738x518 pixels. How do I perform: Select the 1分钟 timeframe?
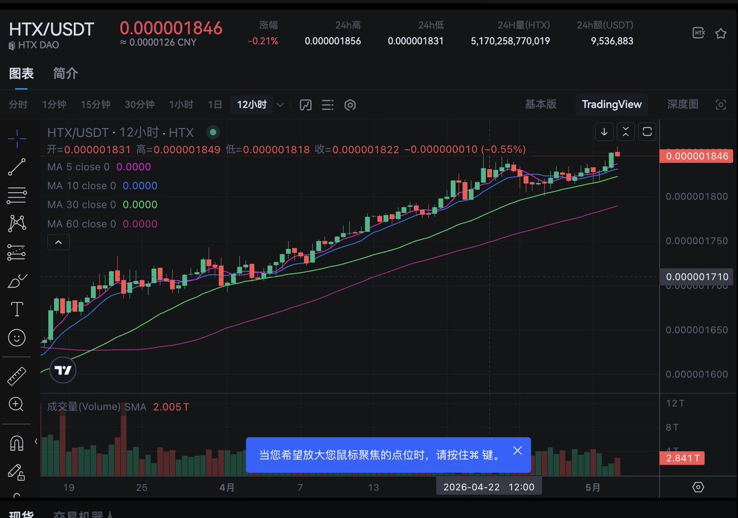tap(54, 104)
